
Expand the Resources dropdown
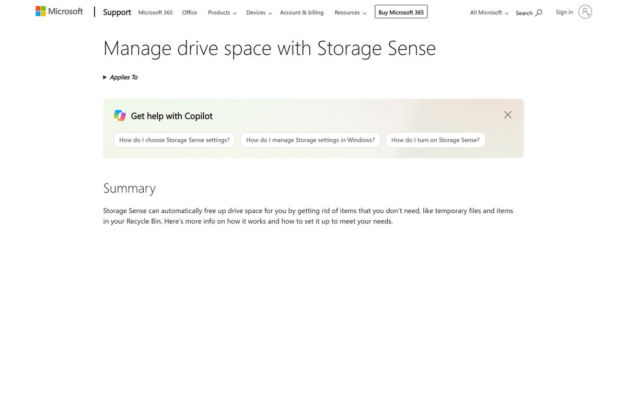[x=350, y=12]
